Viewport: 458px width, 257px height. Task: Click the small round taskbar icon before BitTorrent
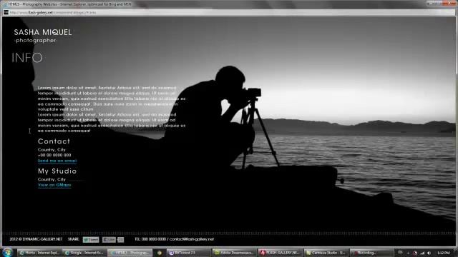point(160,253)
